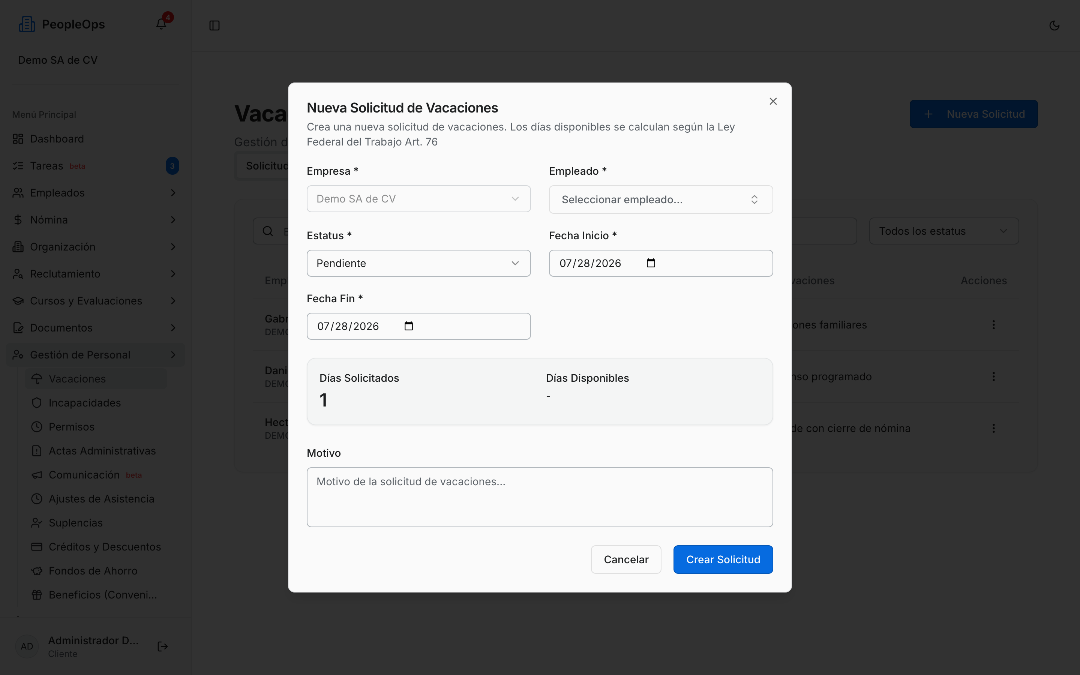
Task: Focus the Motivo text area
Action: point(540,497)
